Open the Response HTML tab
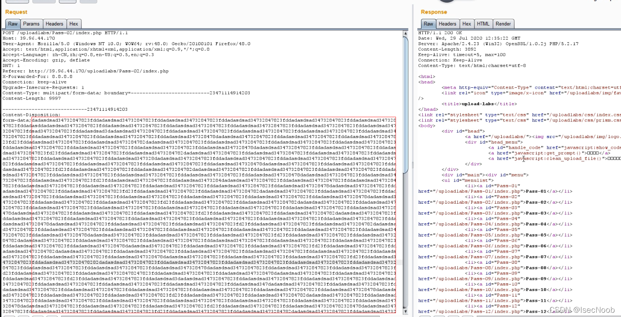 point(483,24)
